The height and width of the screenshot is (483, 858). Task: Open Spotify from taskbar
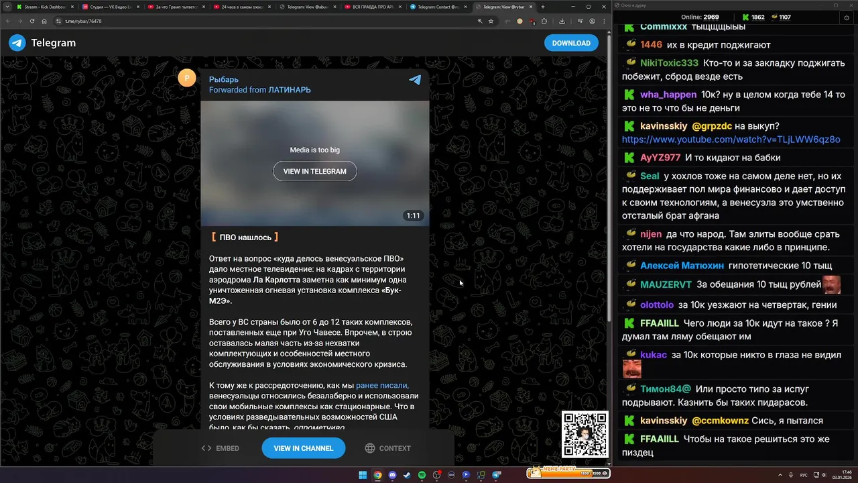pyautogui.click(x=422, y=475)
